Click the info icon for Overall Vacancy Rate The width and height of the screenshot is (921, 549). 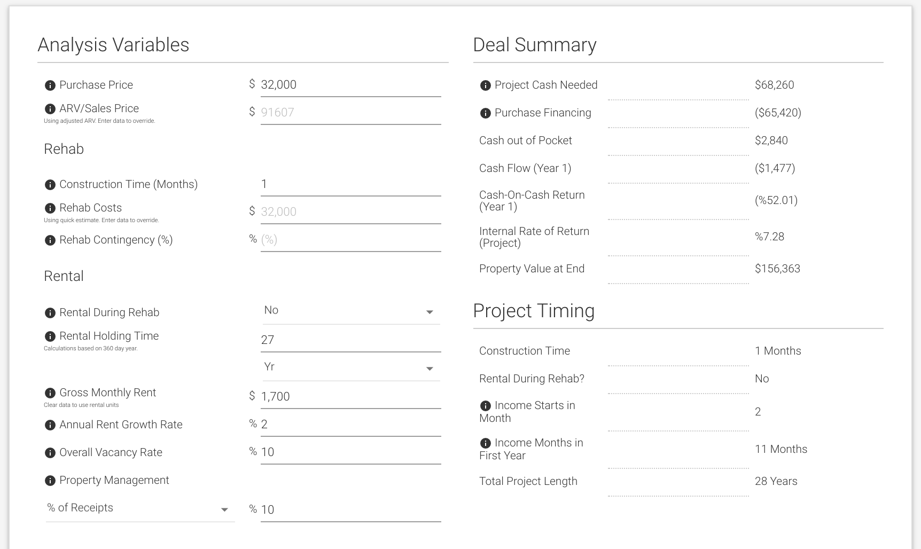[50, 453]
